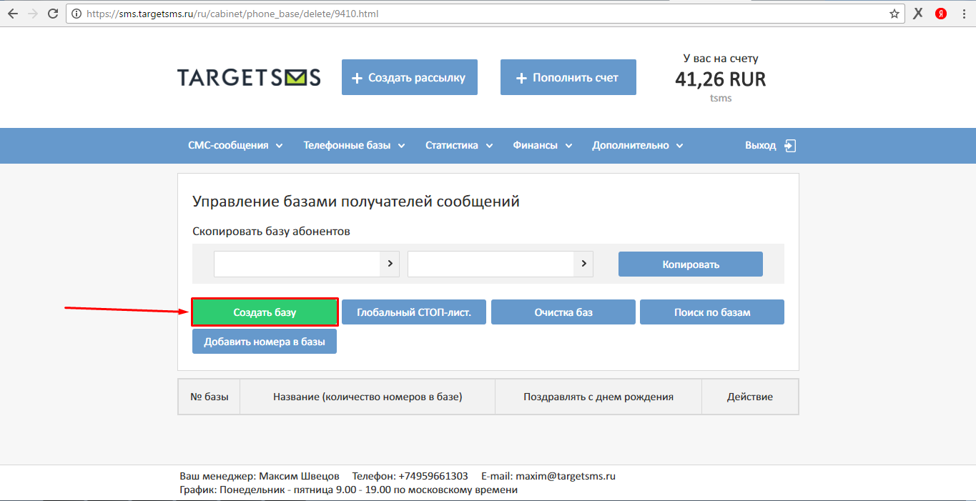Click the У вас на счету label
The width and height of the screenshot is (976, 501).
721,59
